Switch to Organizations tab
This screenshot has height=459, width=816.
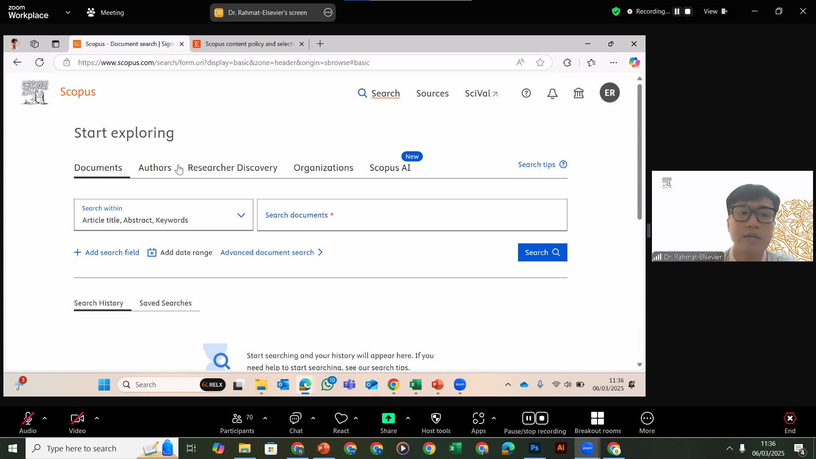coord(323,168)
